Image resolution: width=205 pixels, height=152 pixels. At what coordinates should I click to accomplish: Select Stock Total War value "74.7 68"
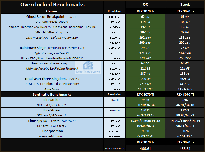click(185, 84)
